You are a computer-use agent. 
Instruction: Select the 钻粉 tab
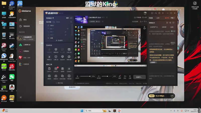pos(172,27)
